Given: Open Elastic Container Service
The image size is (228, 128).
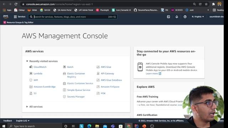Looking at the screenshot, I should [x=80, y=83].
